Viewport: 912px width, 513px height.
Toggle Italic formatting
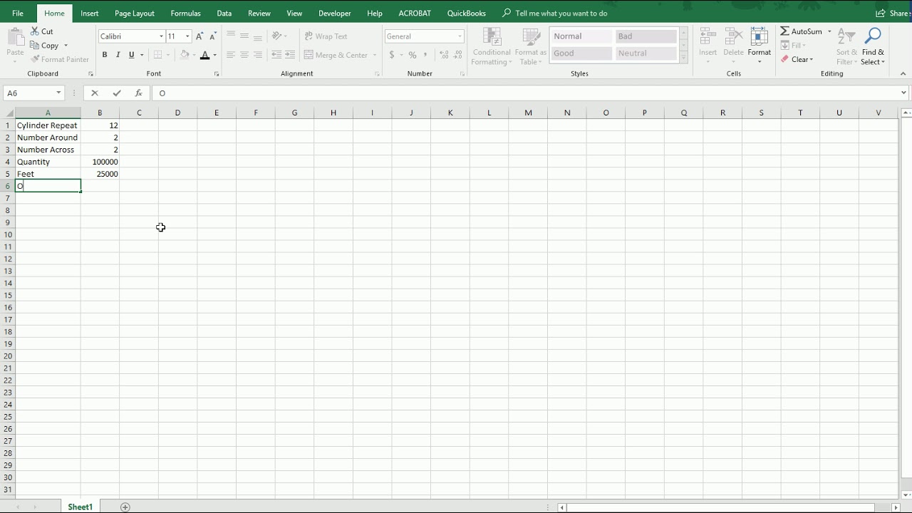point(118,55)
